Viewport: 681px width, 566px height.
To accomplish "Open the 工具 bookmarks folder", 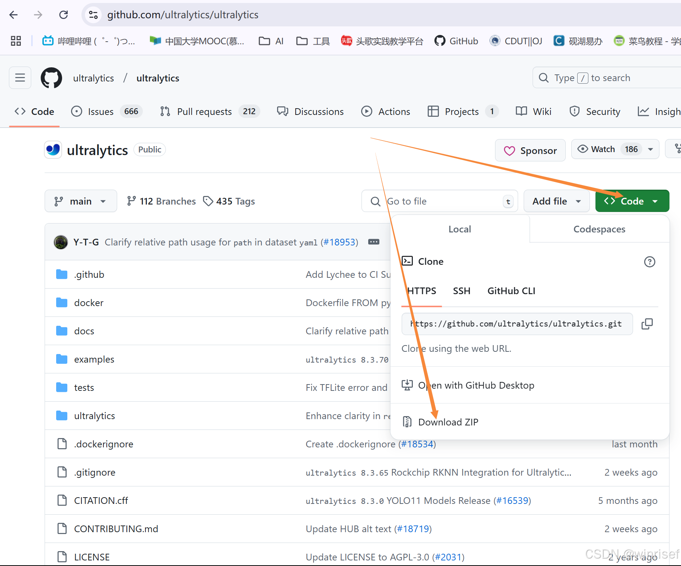I will [313, 41].
